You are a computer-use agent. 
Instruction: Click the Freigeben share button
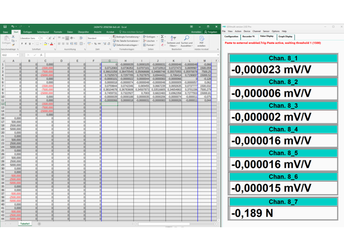[211, 32]
